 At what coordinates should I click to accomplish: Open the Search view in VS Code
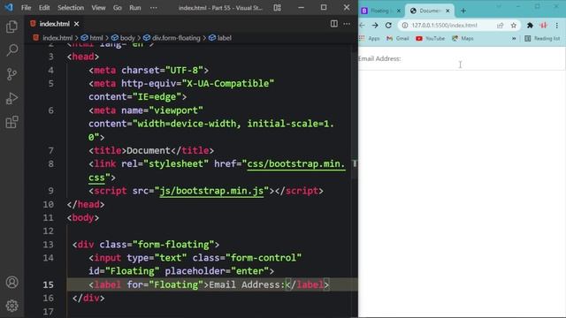11,50
